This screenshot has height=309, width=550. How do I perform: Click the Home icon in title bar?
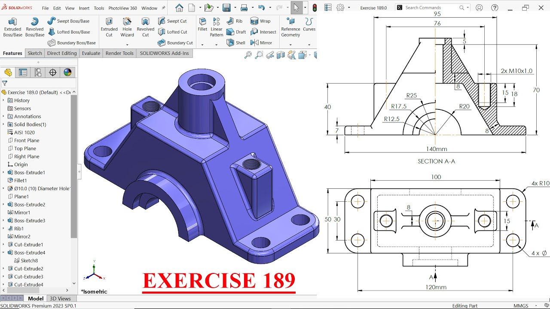(x=179, y=8)
